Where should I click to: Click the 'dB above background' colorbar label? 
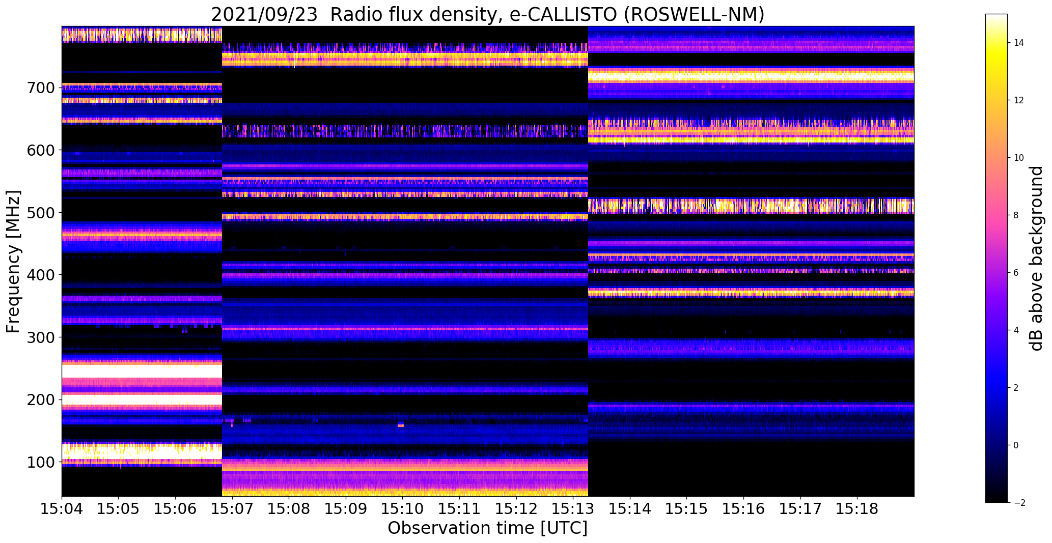click(x=1036, y=259)
